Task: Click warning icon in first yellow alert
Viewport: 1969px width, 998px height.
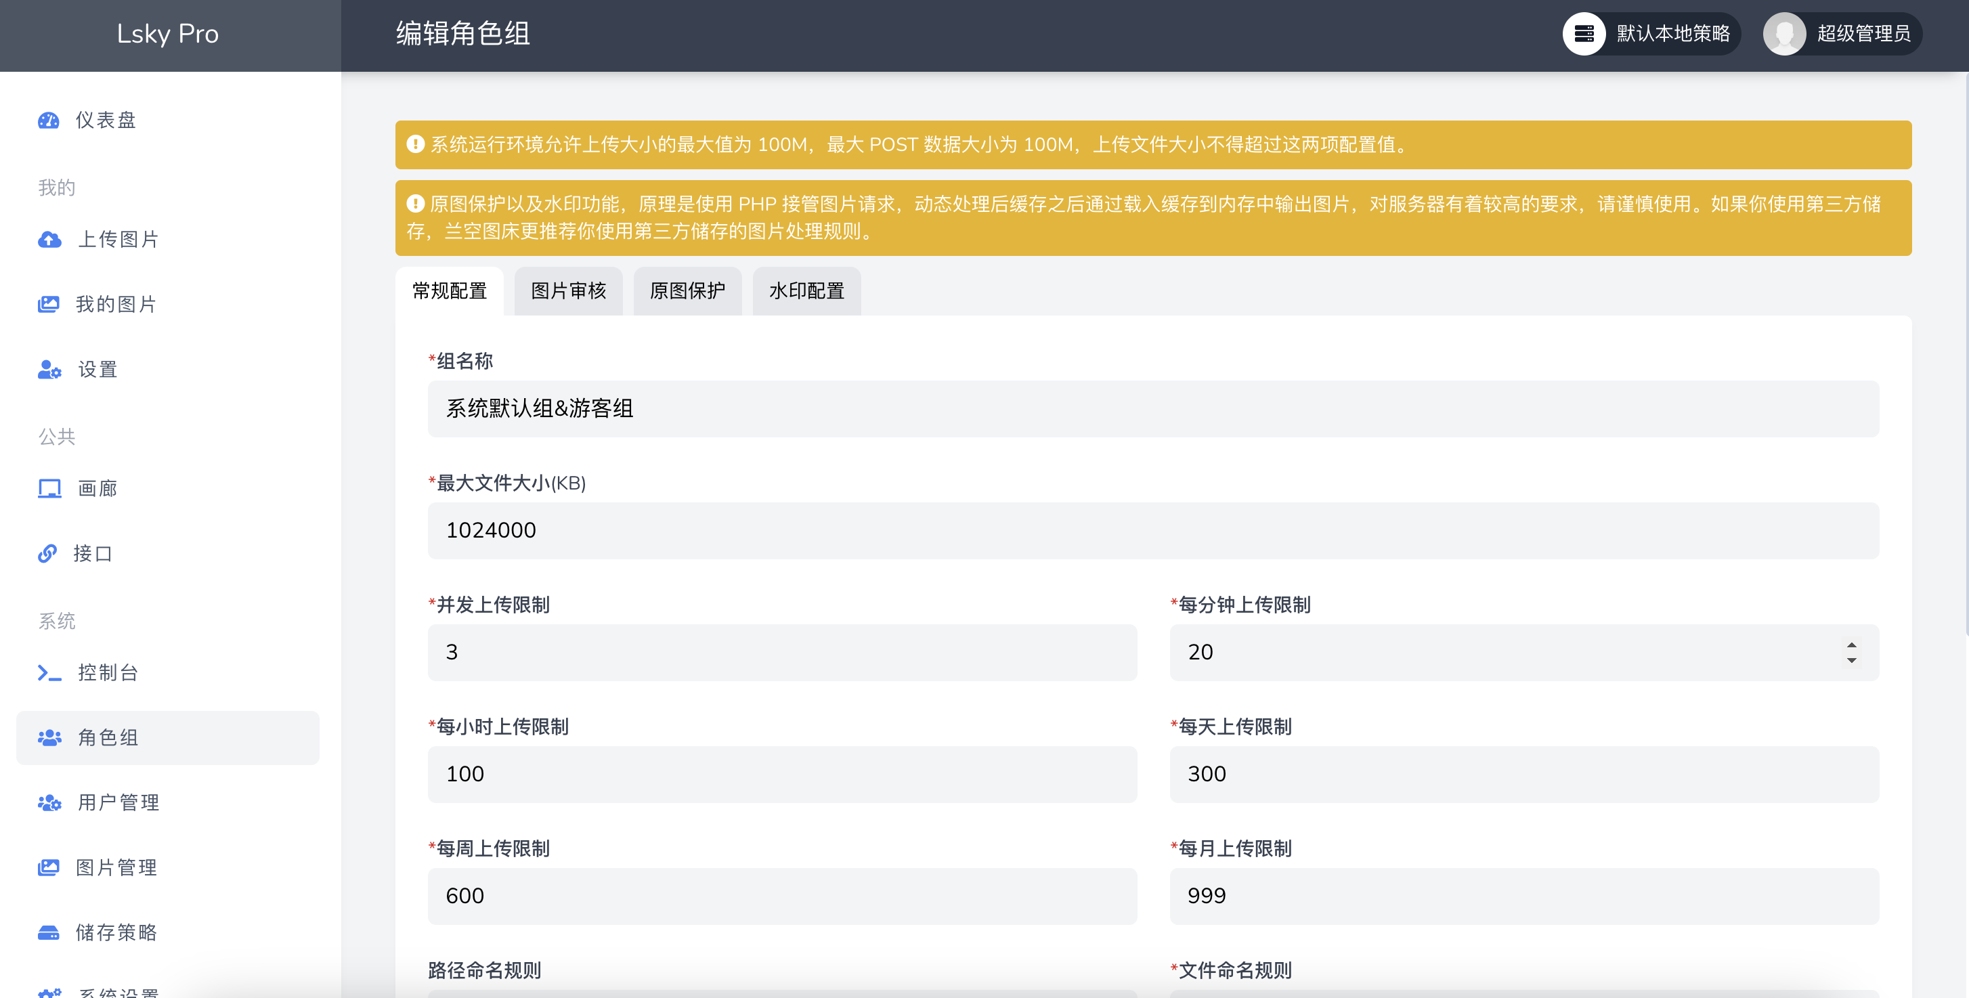Action: [415, 144]
